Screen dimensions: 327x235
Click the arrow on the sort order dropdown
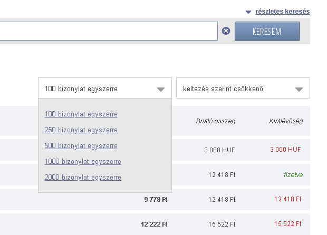point(299,90)
